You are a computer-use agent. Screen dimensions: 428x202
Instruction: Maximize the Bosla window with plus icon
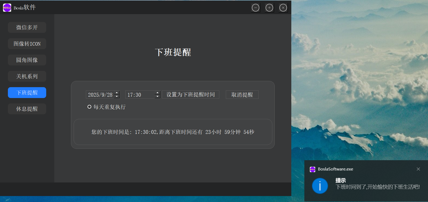(269, 8)
